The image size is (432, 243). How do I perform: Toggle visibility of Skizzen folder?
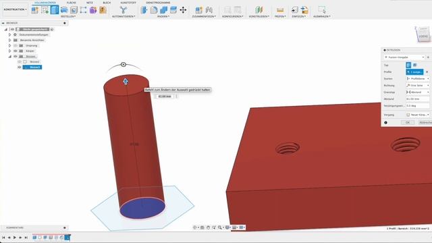point(16,56)
